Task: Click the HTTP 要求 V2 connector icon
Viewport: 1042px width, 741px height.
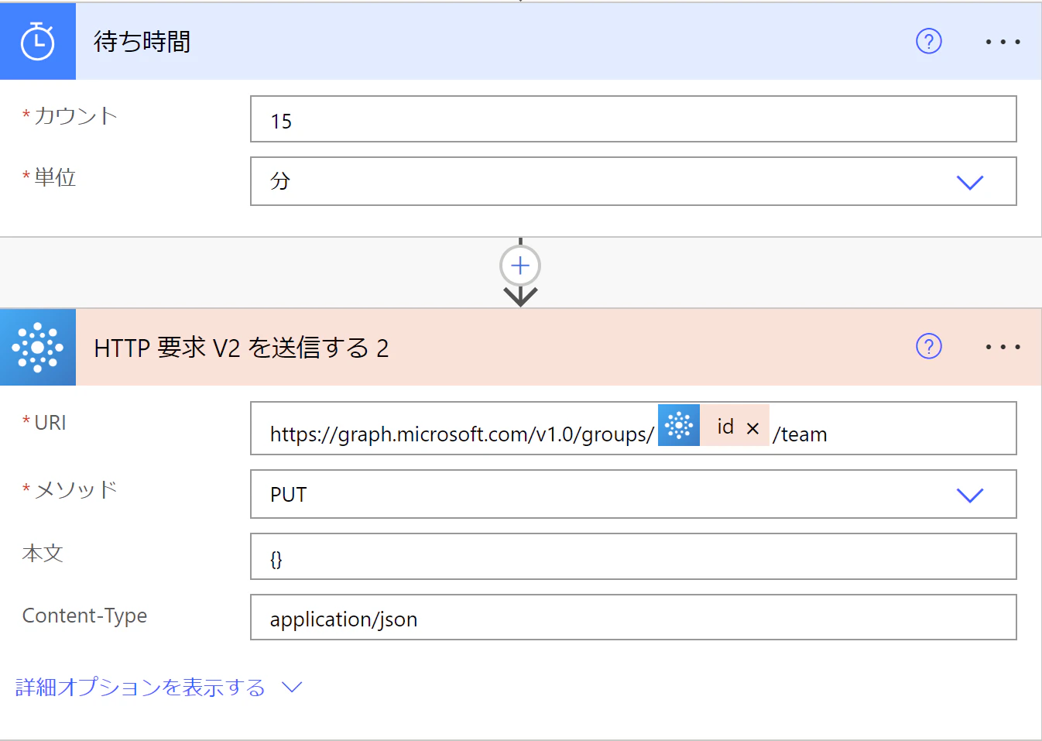Action: click(x=37, y=347)
